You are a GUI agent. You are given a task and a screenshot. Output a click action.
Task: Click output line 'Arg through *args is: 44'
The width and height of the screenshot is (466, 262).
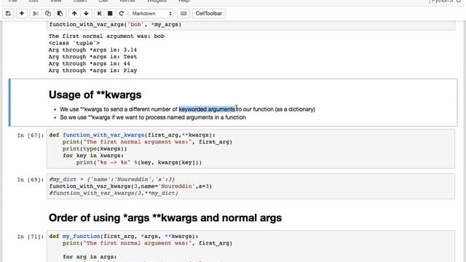tap(90, 63)
